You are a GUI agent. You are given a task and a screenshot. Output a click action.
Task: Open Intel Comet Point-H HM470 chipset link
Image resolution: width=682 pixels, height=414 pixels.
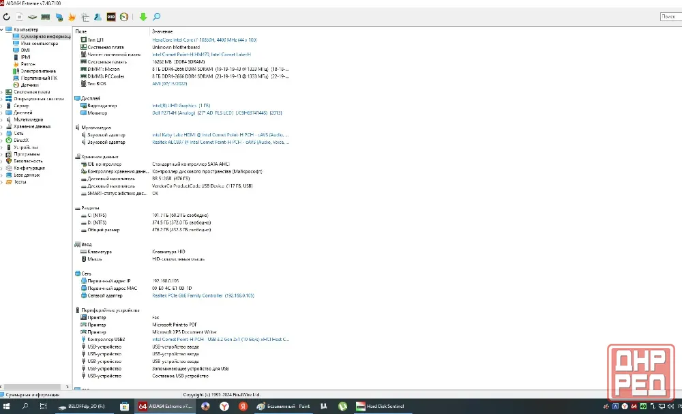coord(201,55)
